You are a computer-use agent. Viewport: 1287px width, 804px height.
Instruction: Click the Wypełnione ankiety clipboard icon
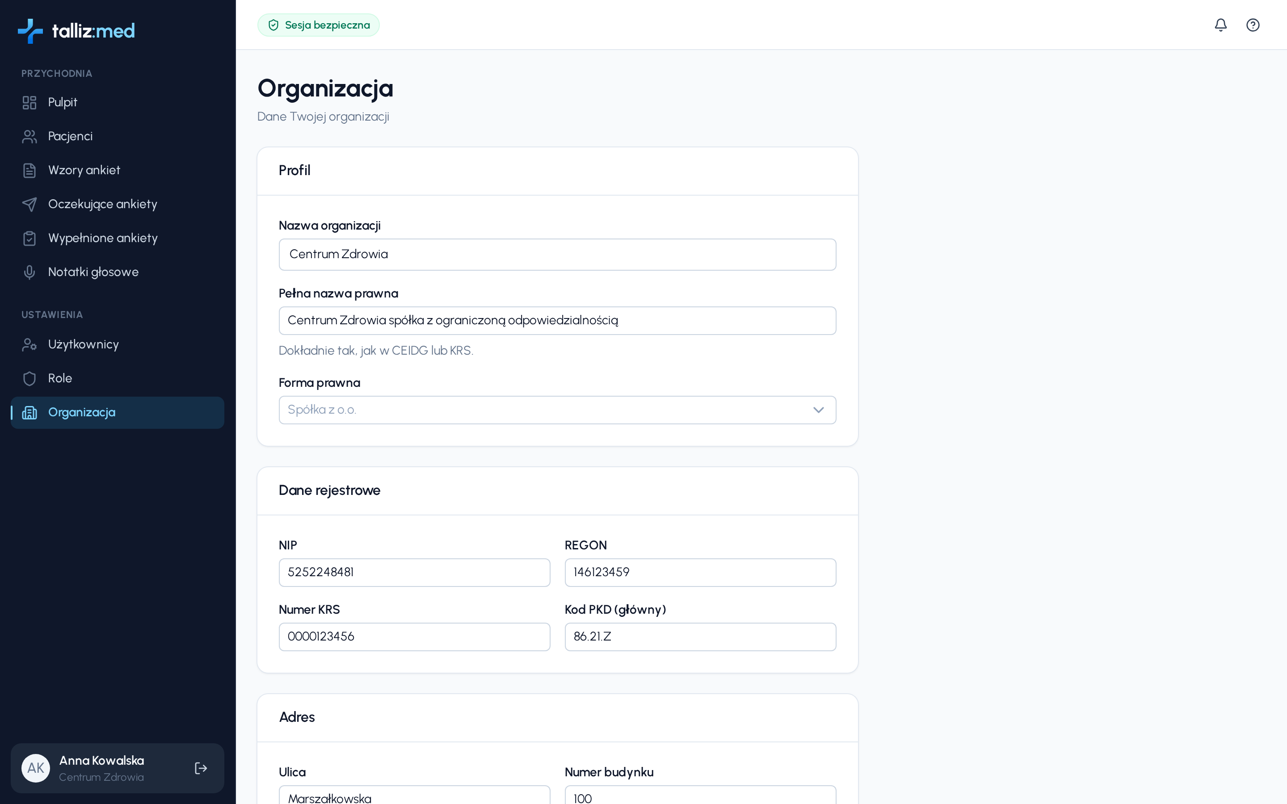pyautogui.click(x=29, y=238)
